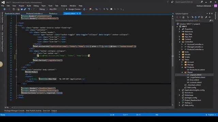Click the Refresh icon in Solution Explorer
Screen dimensions: 218x122
(196, 17)
